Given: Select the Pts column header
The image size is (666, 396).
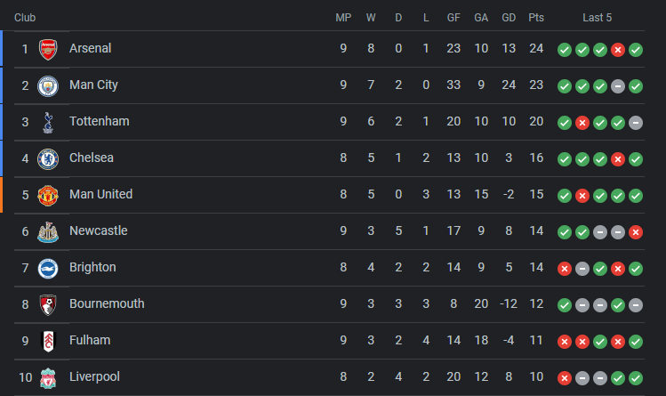Looking at the screenshot, I should 536,18.
